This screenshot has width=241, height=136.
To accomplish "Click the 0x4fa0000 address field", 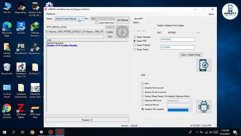I will point(178,39).
